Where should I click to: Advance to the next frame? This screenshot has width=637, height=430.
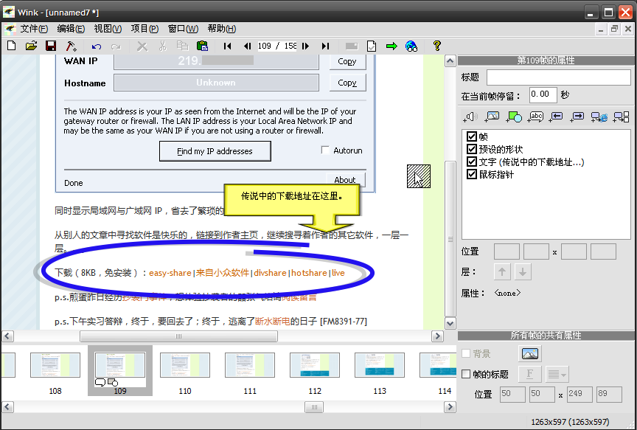point(306,46)
